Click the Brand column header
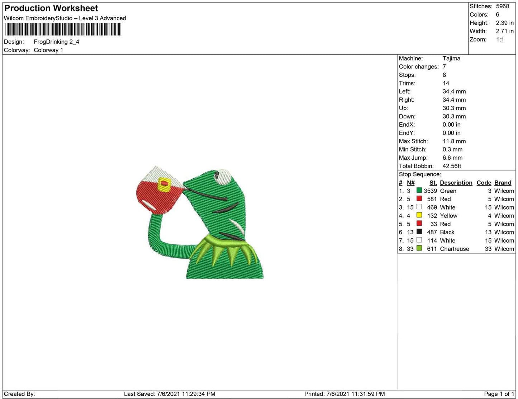This screenshot has width=518, height=399. click(503, 183)
